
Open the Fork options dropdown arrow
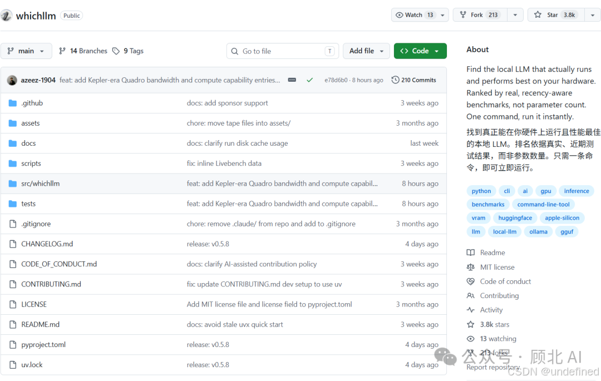point(515,15)
